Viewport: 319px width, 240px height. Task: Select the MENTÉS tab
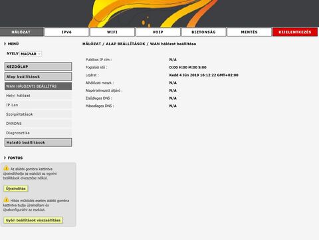[x=249, y=32]
